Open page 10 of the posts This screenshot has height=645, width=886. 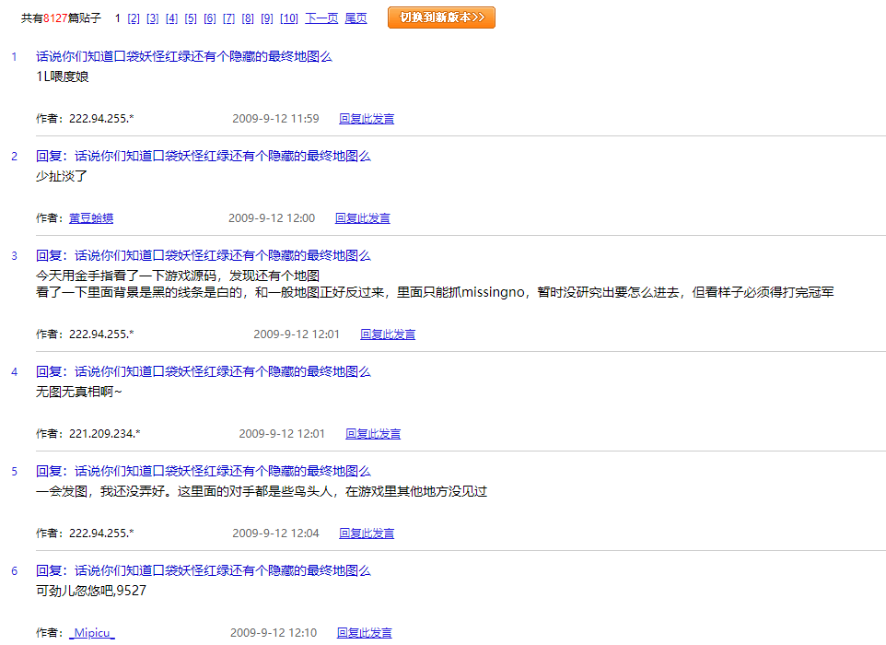coord(288,18)
